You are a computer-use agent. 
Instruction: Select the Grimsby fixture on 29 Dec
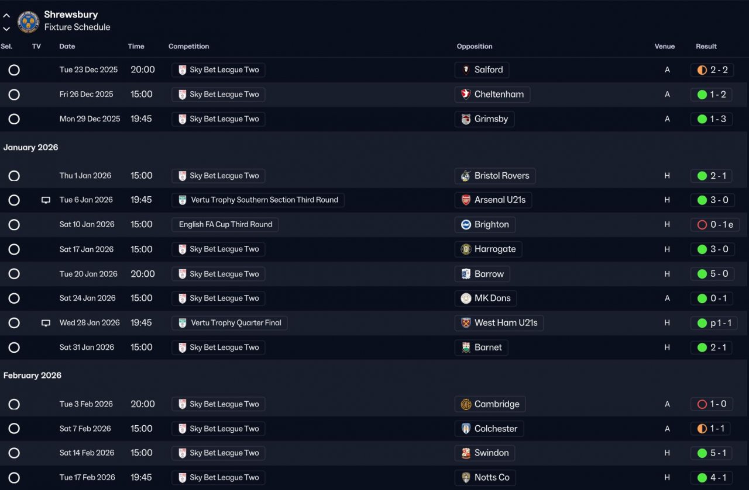pyautogui.click(x=14, y=119)
